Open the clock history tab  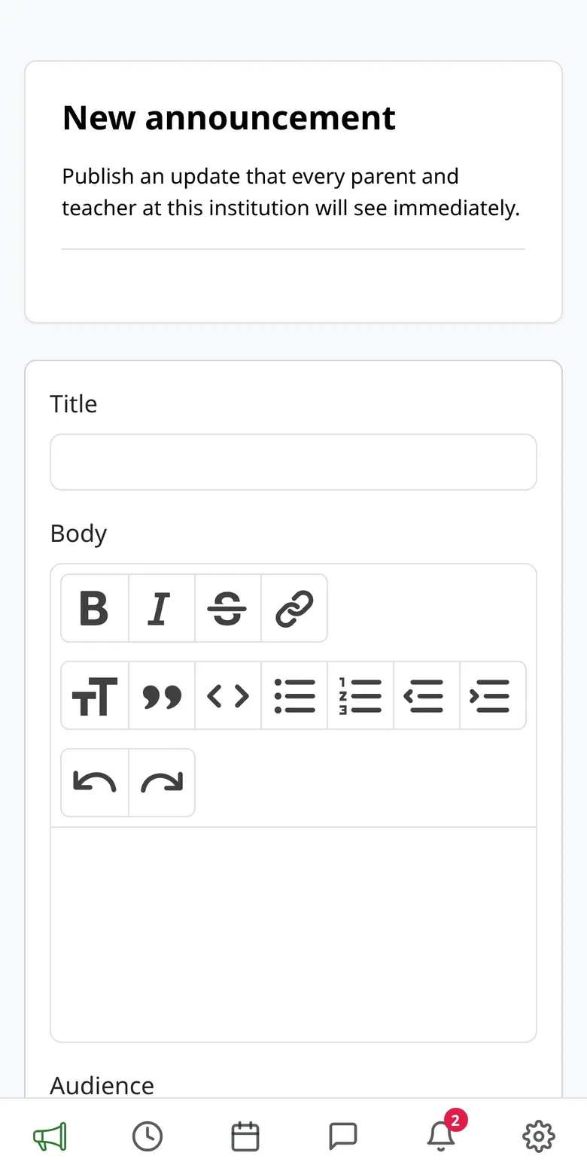[x=148, y=1136]
